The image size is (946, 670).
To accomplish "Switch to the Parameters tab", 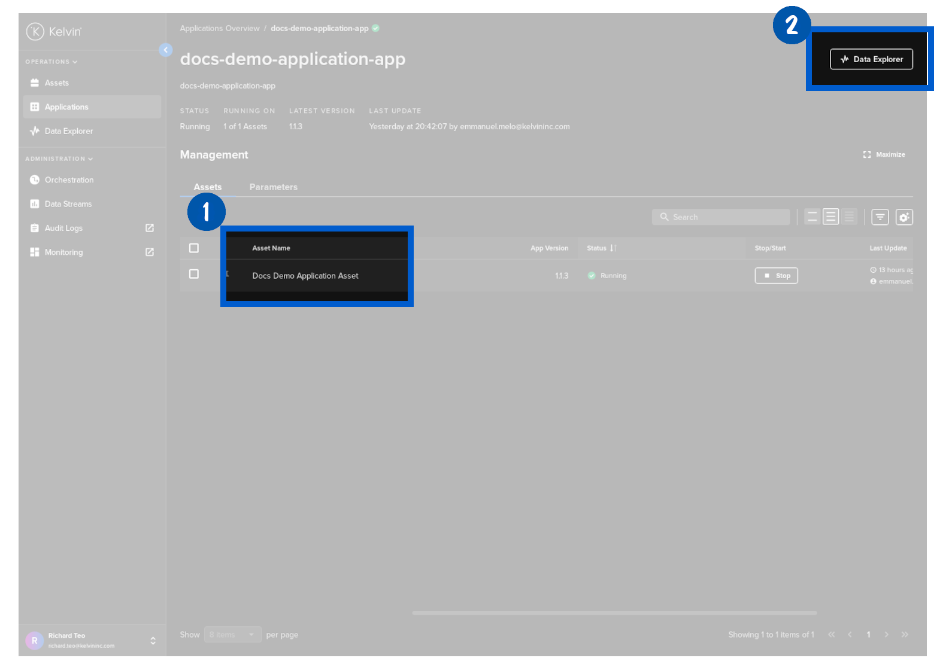I will click(273, 187).
